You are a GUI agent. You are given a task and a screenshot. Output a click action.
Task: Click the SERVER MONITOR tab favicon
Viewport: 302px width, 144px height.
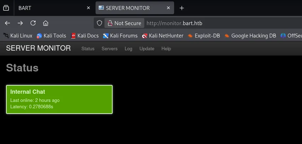101,8
